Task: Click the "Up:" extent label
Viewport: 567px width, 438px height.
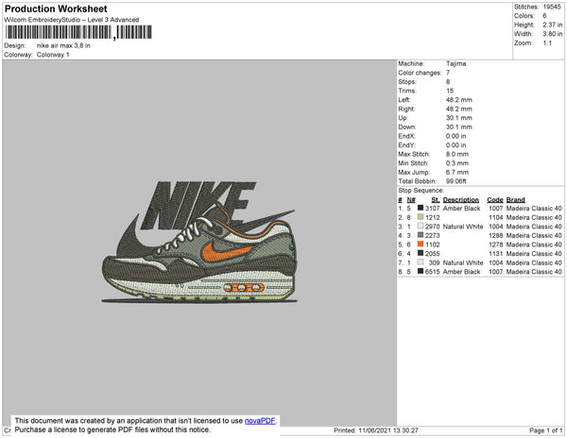Action: tap(403, 118)
